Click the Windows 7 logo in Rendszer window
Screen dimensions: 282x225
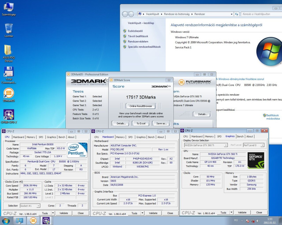[269, 52]
